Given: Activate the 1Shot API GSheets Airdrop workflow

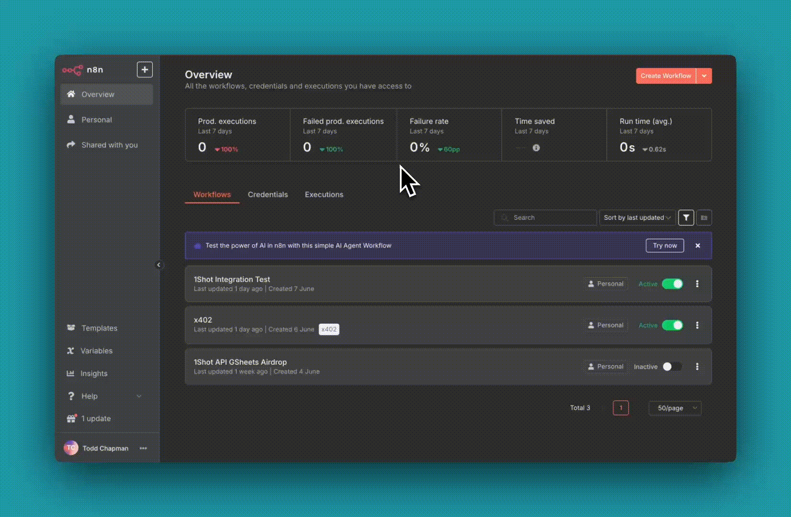Looking at the screenshot, I should click(x=672, y=367).
